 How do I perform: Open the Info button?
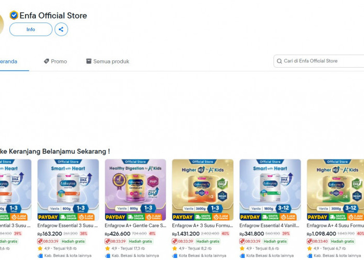[31, 29]
